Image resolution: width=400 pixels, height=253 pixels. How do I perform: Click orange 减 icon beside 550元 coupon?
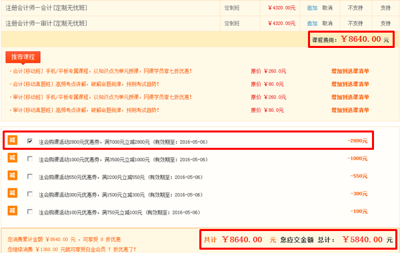12,175
